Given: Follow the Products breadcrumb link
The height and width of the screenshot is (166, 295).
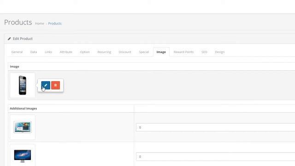Looking at the screenshot, I should coord(55,24).
